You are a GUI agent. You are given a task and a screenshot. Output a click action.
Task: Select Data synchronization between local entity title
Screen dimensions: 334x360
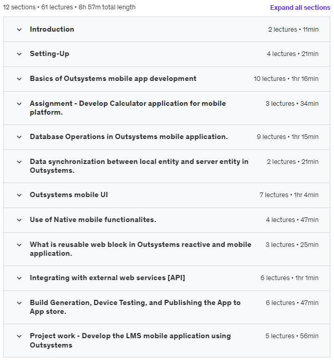pyautogui.click(x=139, y=166)
